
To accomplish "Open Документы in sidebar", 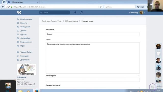I will click(x=25, y=60).
